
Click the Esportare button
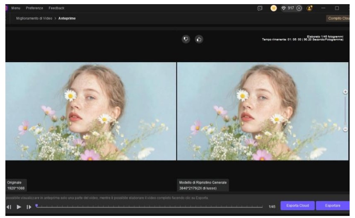click(x=333, y=206)
